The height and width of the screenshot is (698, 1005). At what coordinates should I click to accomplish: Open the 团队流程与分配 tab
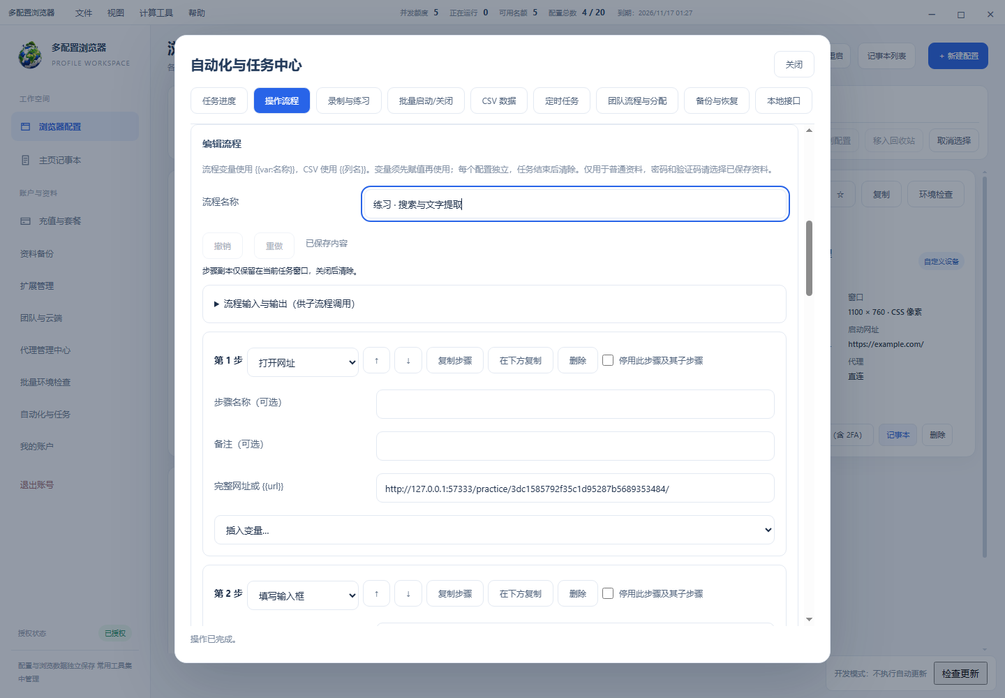click(x=637, y=101)
